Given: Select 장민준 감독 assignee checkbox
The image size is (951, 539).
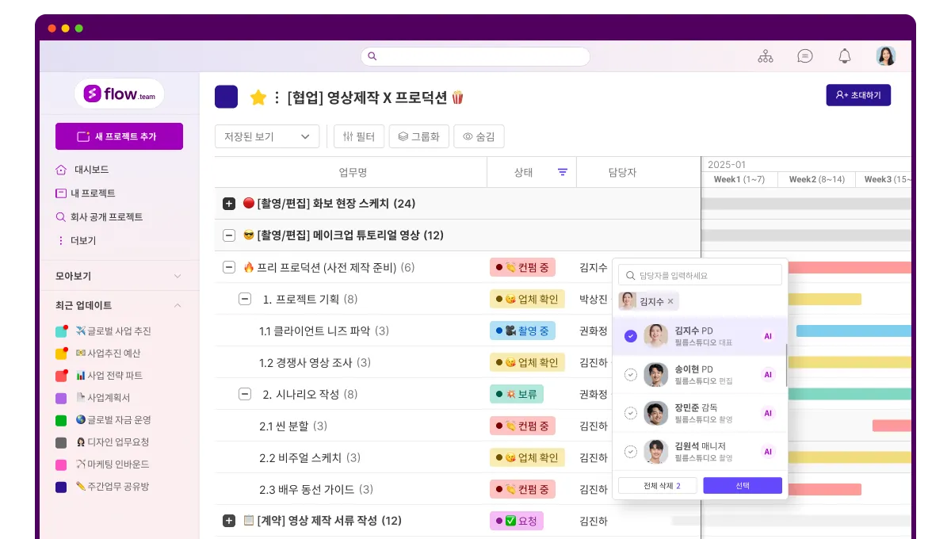Looking at the screenshot, I should 631,413.
